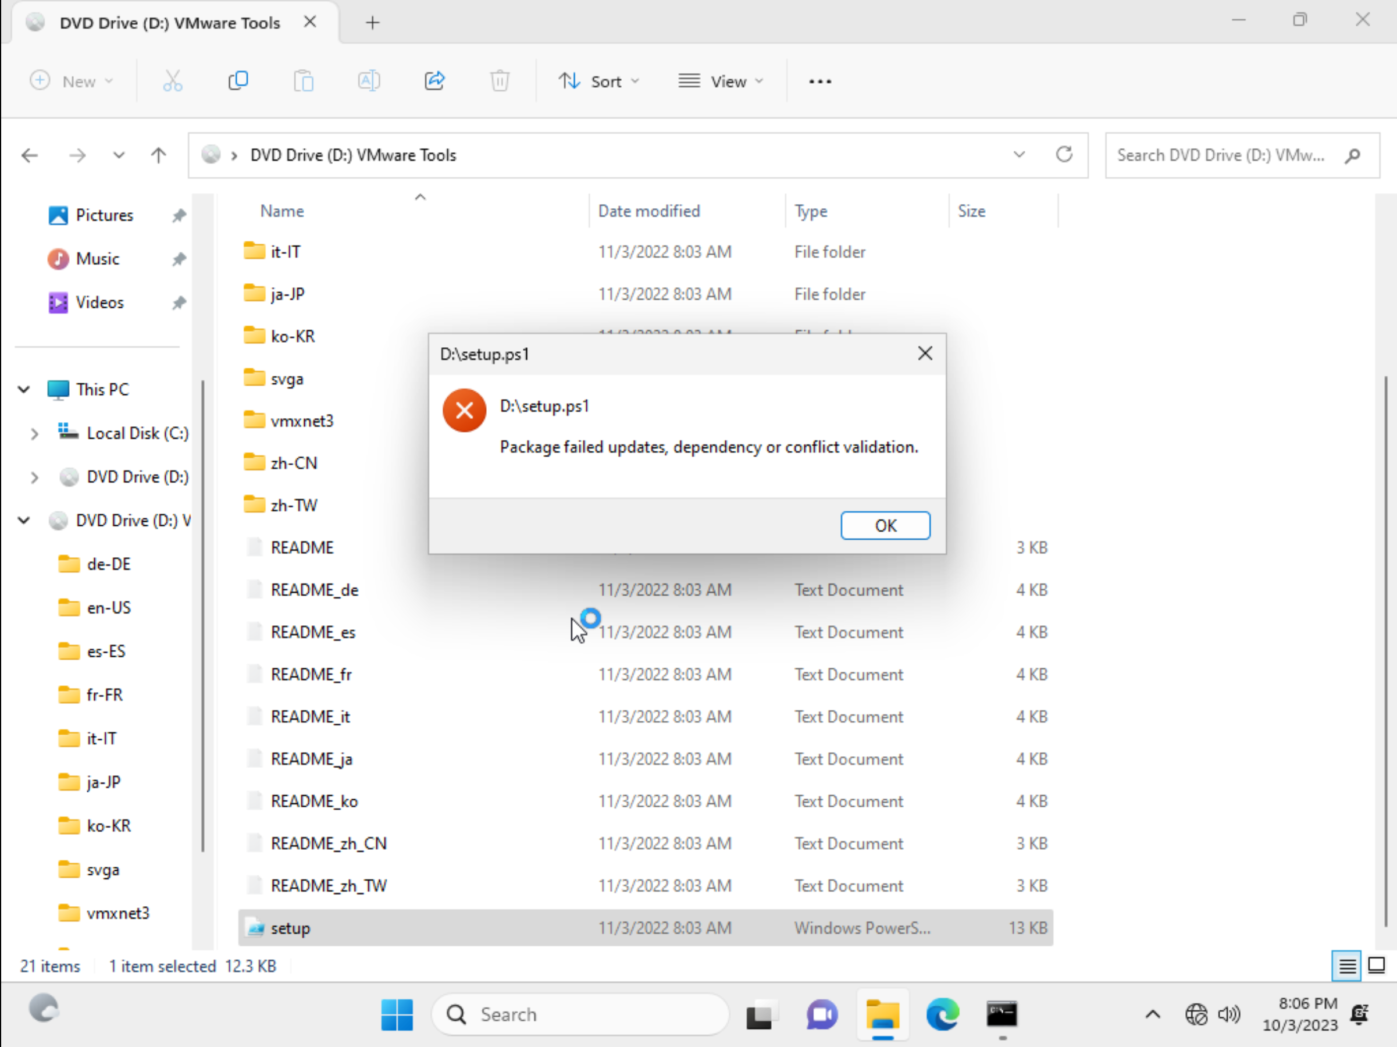
Task: Launch Microsoft Edge from the taskbar
Action: tap(943, 1014)
